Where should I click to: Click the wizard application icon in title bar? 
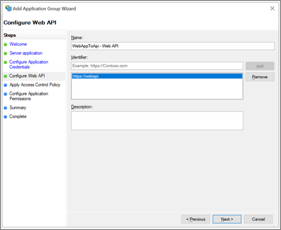[8, 9]
